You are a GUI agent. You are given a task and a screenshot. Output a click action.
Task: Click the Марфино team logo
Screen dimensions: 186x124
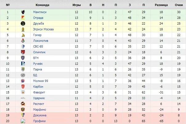pos(22,110)
